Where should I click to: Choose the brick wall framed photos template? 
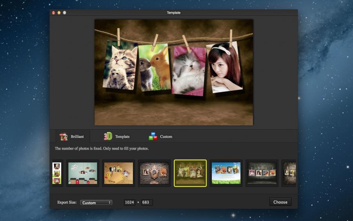point(154,173)
